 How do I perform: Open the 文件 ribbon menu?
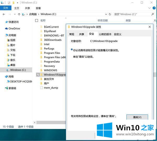[5, 8]
